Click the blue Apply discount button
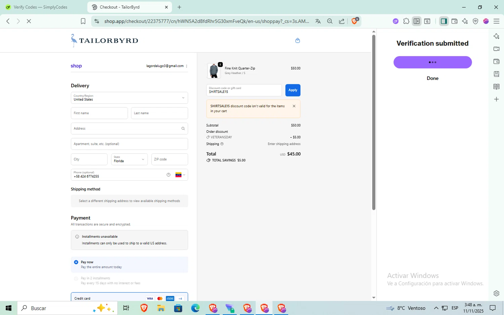The width and height of the screenshot is (504, 315). (293, 90)
